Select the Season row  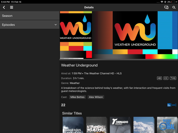pyautogui.click(x=30, y=16)
